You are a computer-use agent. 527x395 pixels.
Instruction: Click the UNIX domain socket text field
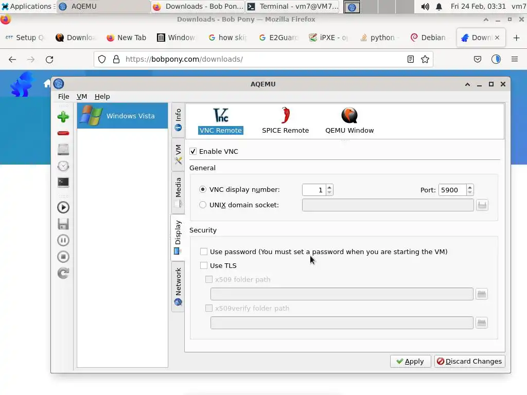388,205
